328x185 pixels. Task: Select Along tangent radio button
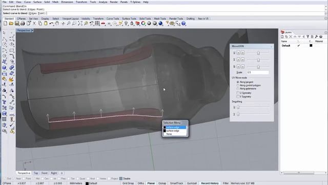click(238, 82)
